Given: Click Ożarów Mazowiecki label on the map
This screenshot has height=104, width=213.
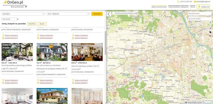Looking at the screenshot, I should (x=131, y=50).
